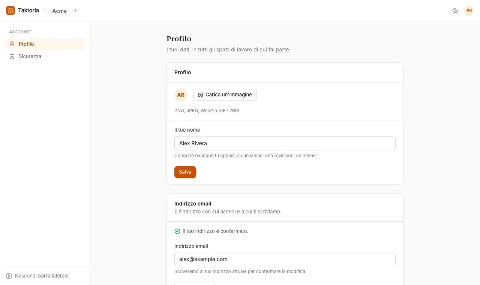Click the image icon in Carica un'immagine
480x285 pixels.
pyautogui.click(x=201, y=95)
